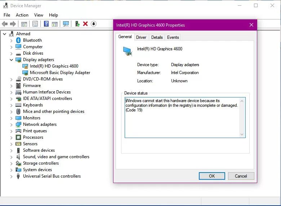Click Show/Hide Console Tree toolbar icon

[24, 24]
